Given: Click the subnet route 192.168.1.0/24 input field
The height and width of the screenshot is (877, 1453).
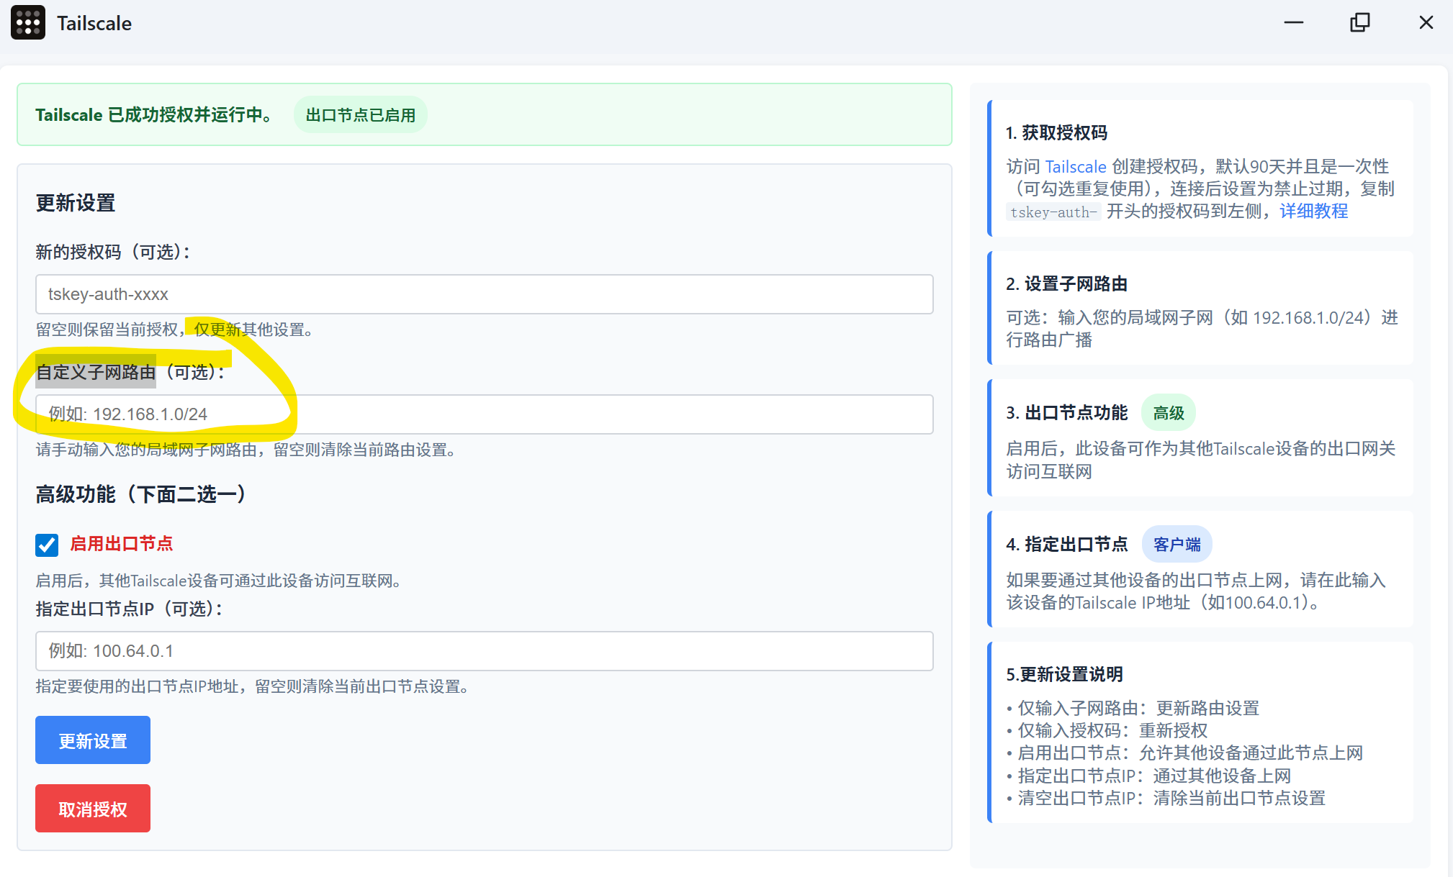Looking at the screenshot, I should 484,414.
